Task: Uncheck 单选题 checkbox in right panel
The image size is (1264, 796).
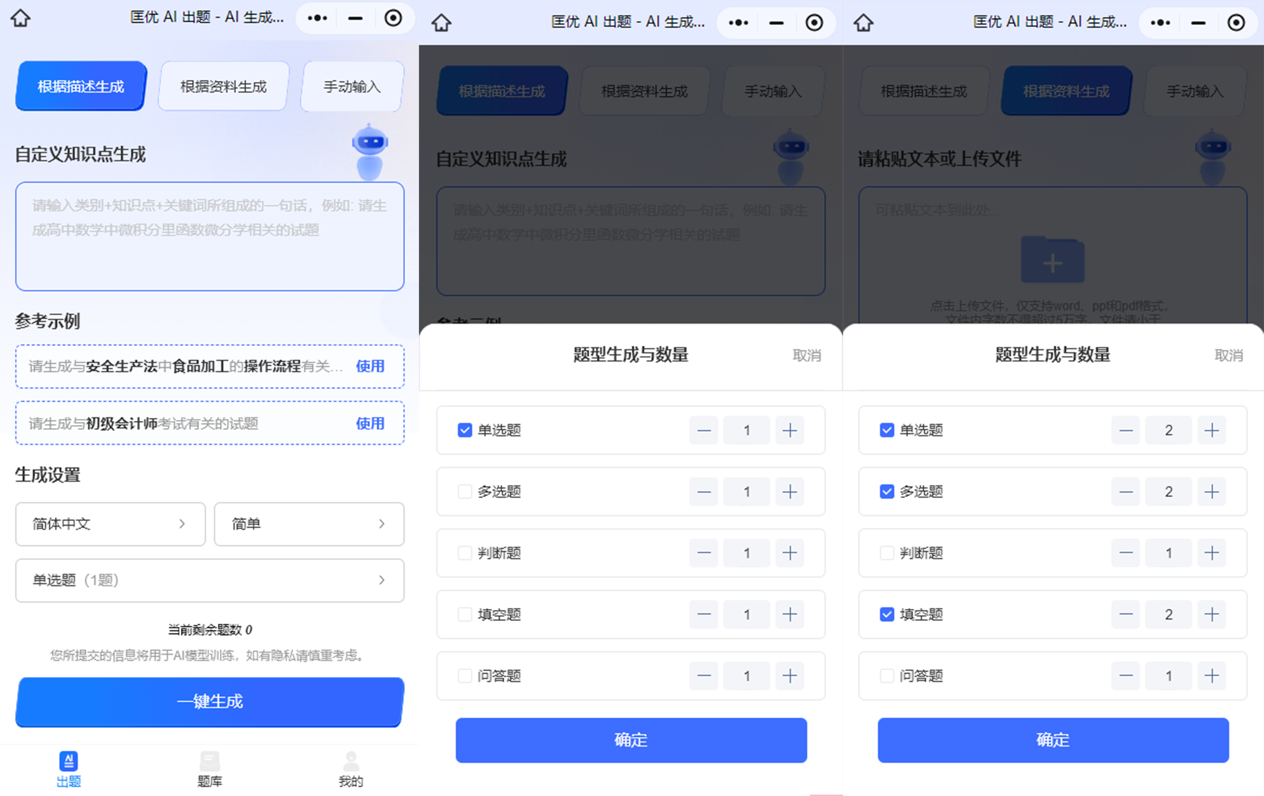Action: tap(887, 430)
